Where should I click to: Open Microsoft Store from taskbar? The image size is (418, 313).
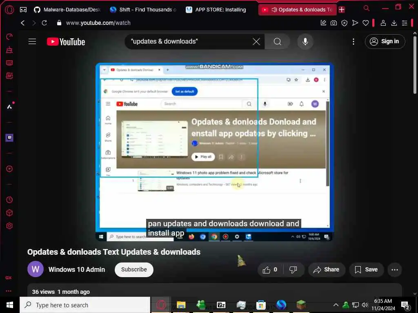[261, 305]
